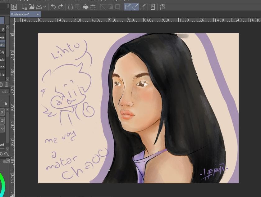Select the 'Saji' sub tool row

click(x=2, y=52)
